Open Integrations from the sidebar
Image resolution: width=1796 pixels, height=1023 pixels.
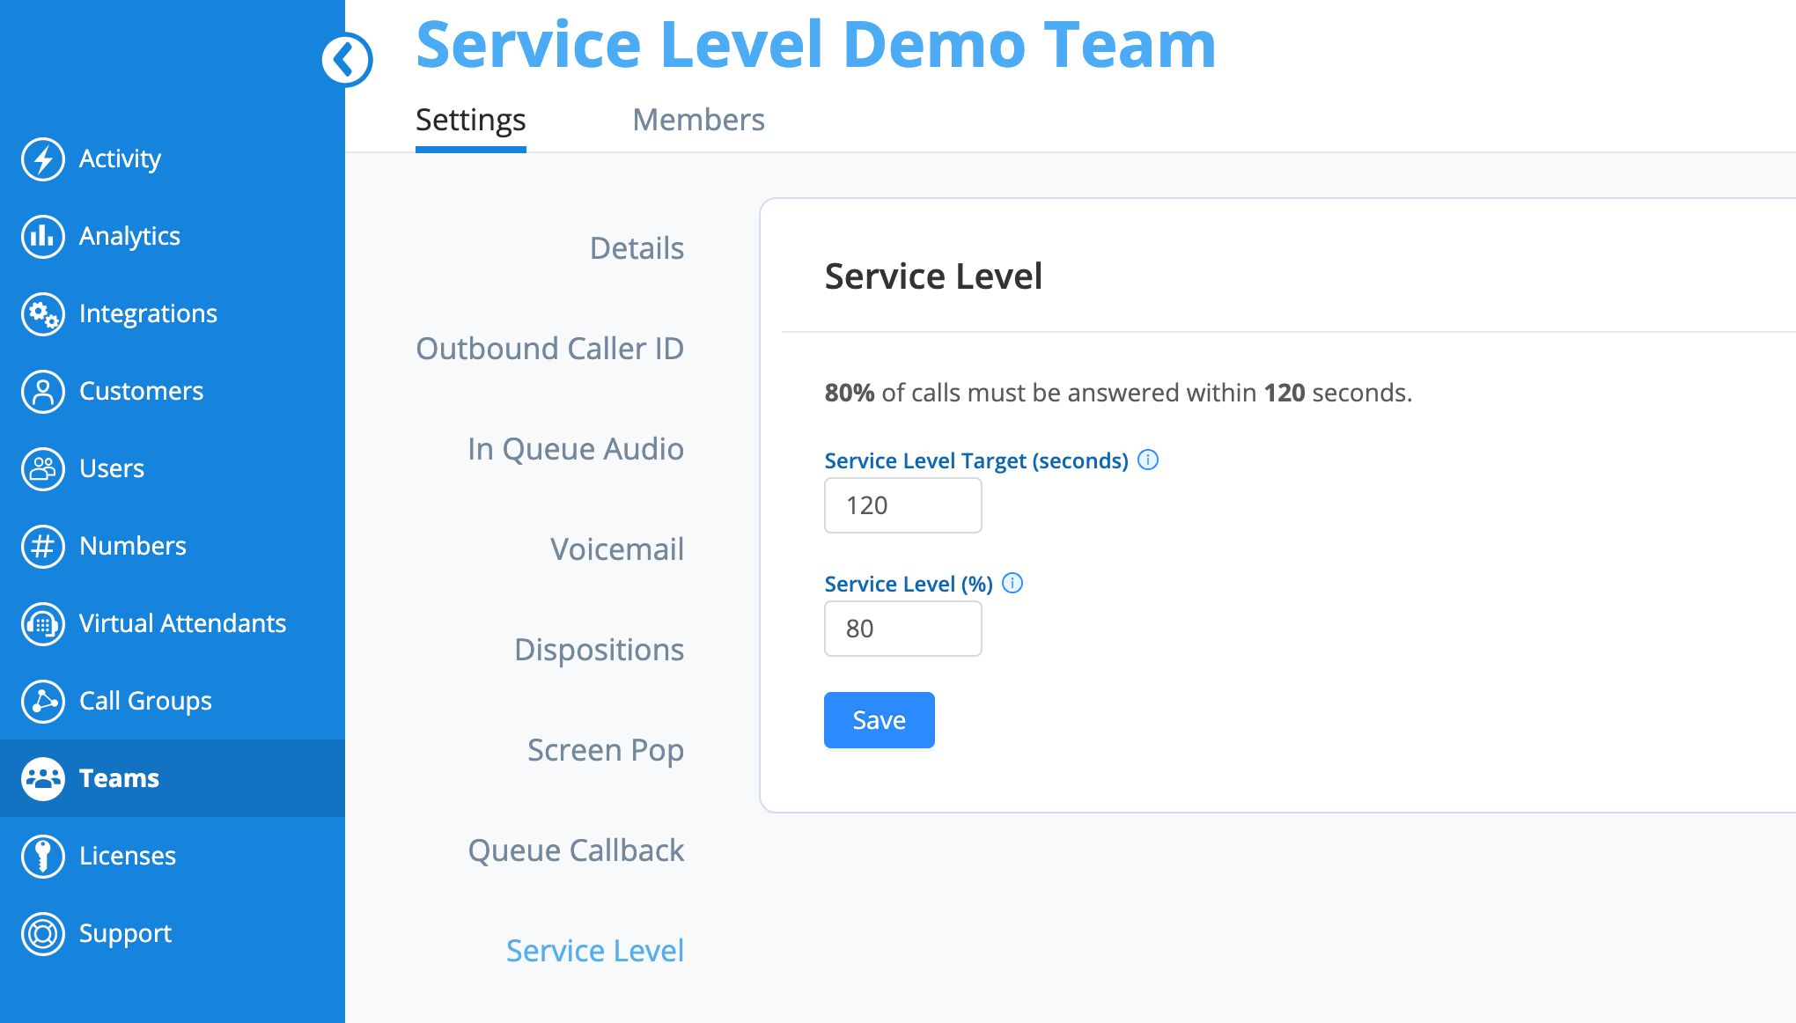coord(148,313)
